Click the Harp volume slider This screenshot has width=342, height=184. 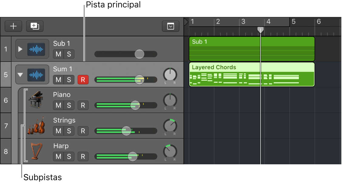click(x=132, y=157)
